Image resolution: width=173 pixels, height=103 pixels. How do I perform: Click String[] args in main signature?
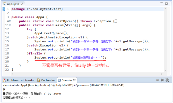click(77, 25)
